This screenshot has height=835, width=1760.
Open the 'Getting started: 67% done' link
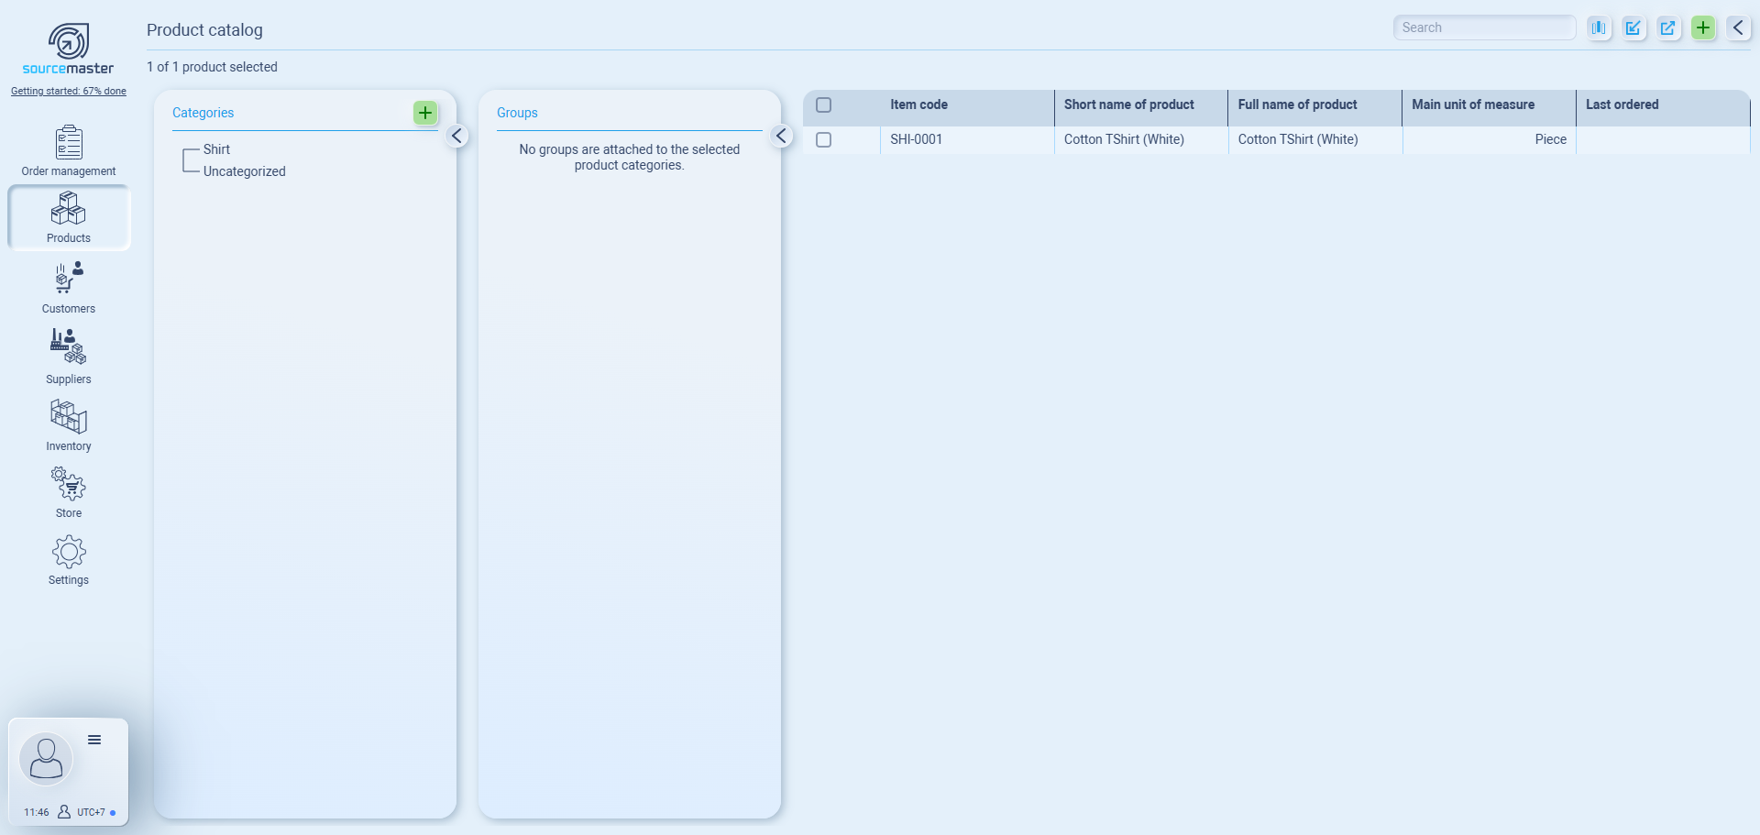click(x=69, y=91)
